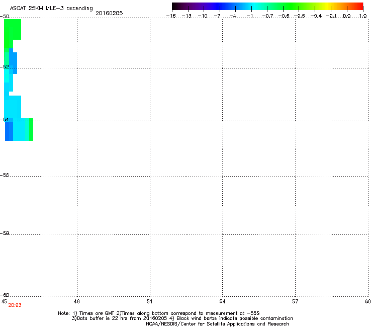Click the dark blue data strip below -54
The height and width of the screenshot is (327, 372).
click(9, 131)
